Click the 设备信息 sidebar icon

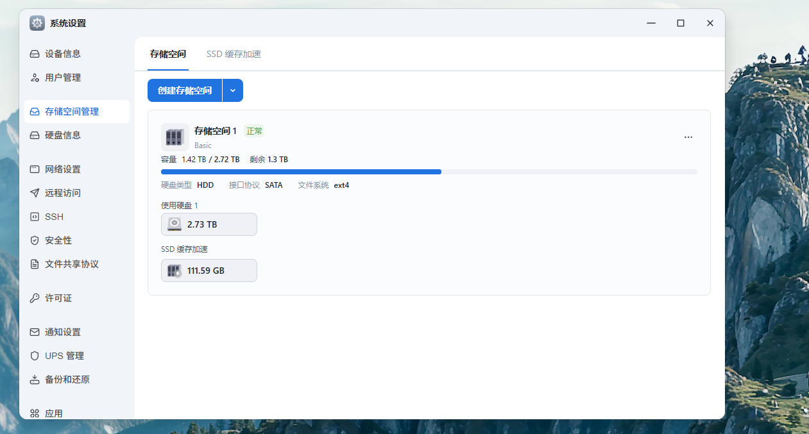[35, 54]
